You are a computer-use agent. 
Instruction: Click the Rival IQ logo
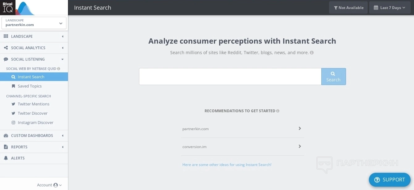pos(18,8)
